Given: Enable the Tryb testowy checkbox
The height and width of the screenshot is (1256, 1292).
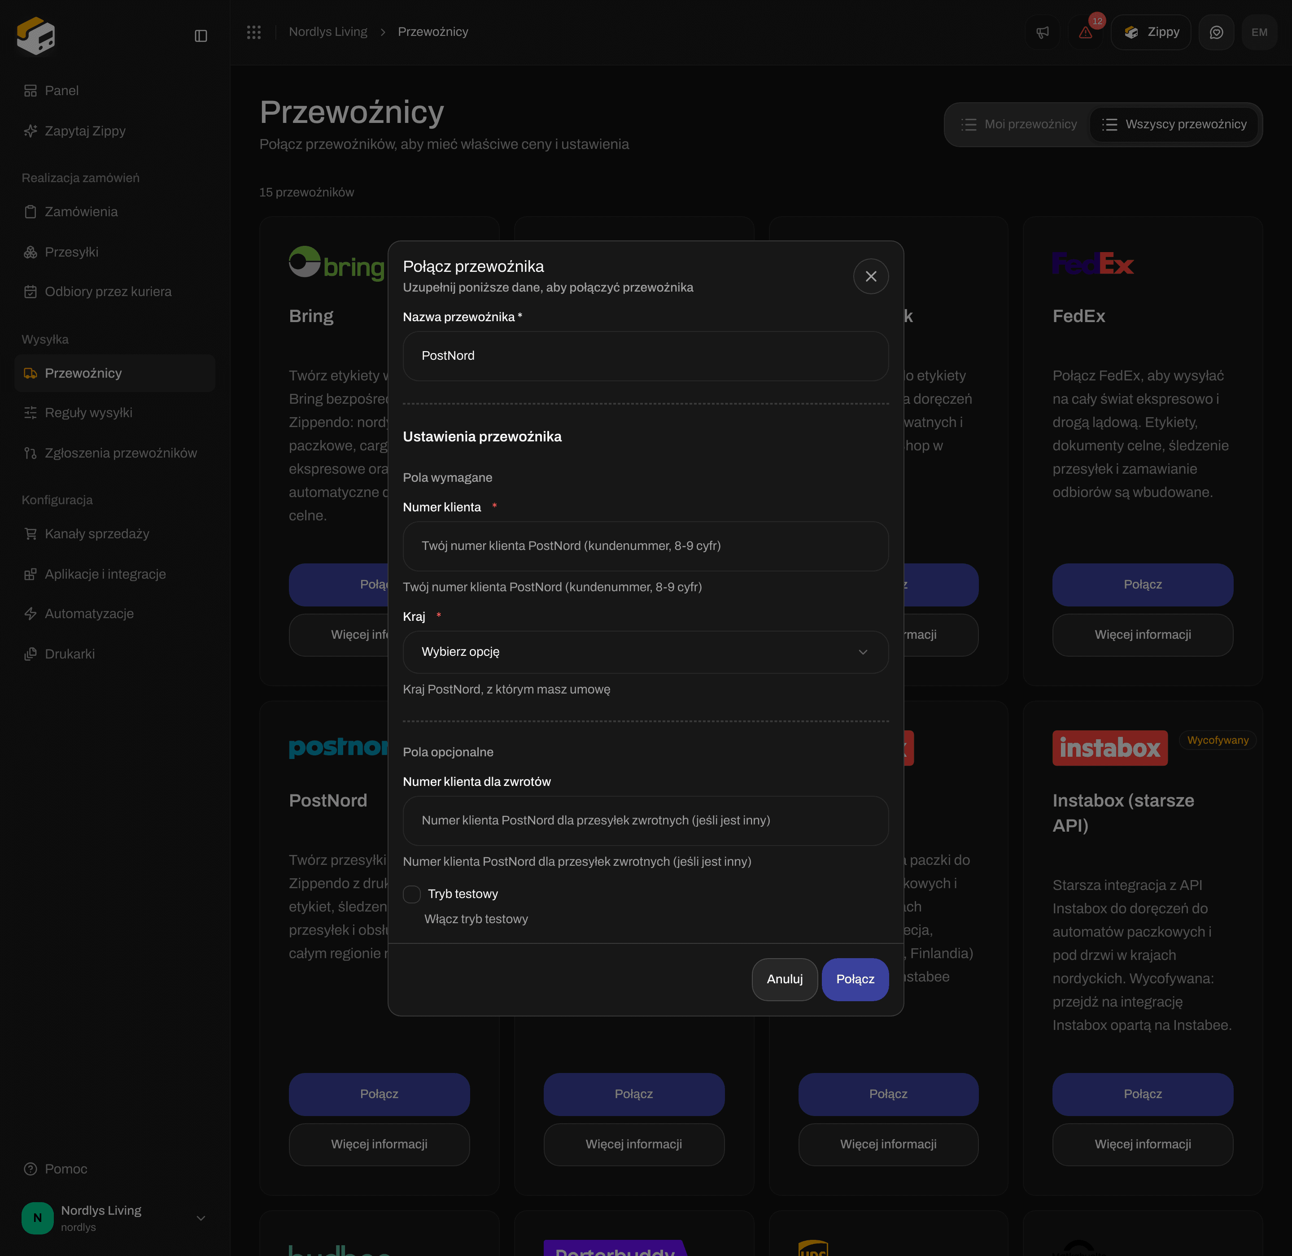Looking at the screenshot, I should tap(412, 894).
